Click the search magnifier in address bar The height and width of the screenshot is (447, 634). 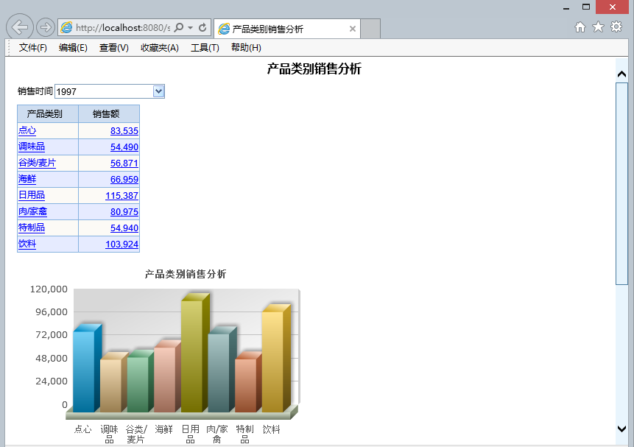click(x=178, y=27)
